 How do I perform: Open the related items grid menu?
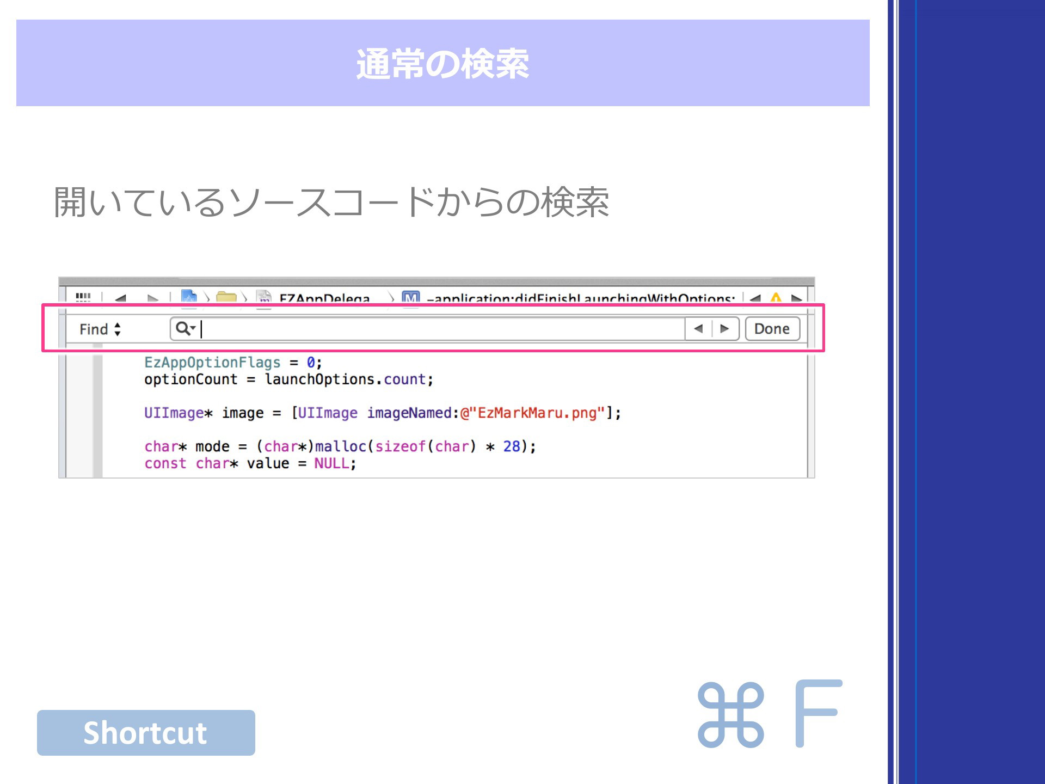[x=83, y=297]
